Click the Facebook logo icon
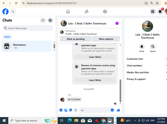167x124 pixels. (5, 12)
